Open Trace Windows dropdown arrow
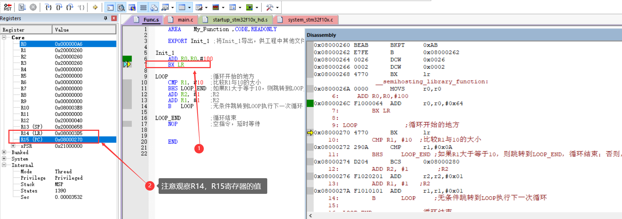The image size is (622, 219). [240, 7]
